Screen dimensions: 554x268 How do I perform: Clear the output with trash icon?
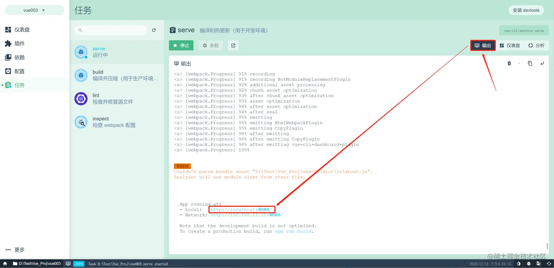point(509,63)
